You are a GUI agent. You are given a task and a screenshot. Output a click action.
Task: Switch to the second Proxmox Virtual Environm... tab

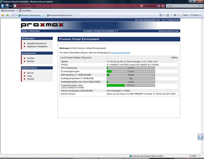click(x=60, y=16)
